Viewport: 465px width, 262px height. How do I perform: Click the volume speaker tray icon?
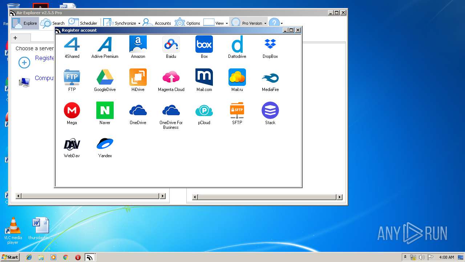[422, 257]
